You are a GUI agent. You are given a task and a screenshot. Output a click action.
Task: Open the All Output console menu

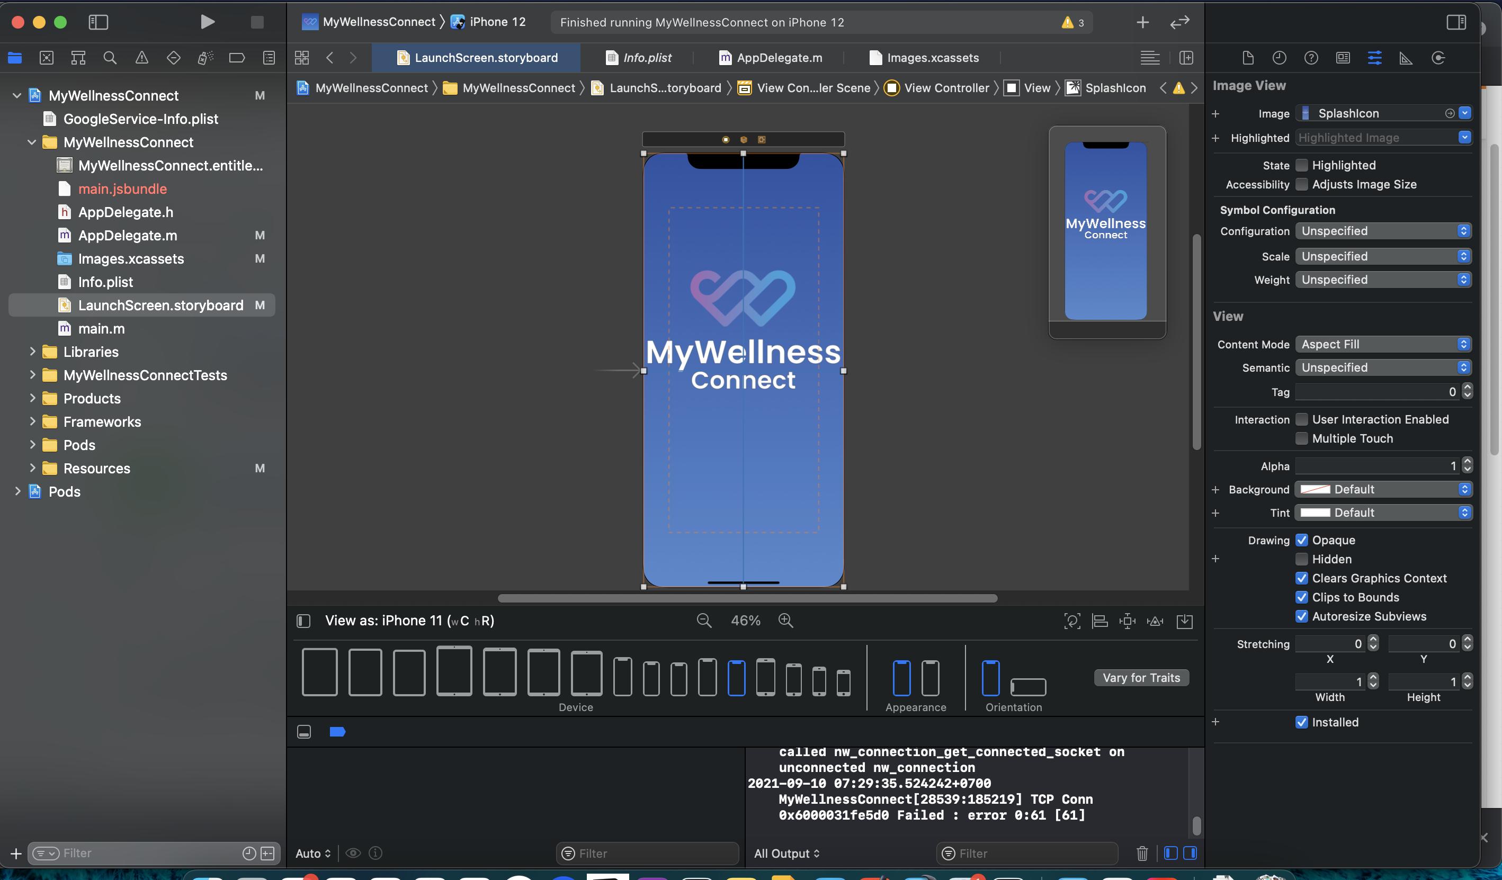tap(787, 853)
